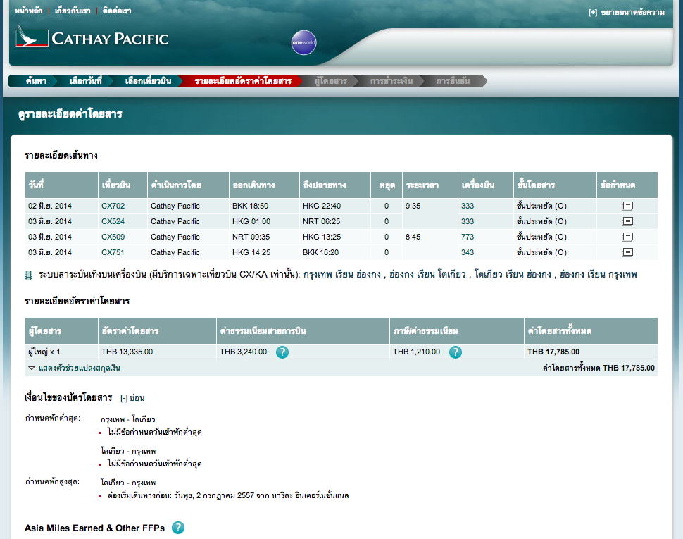Select การชำระเงิน payment step
Image resolution: width=683 pixels, height=539 pixels.
[x=391, y=80]
